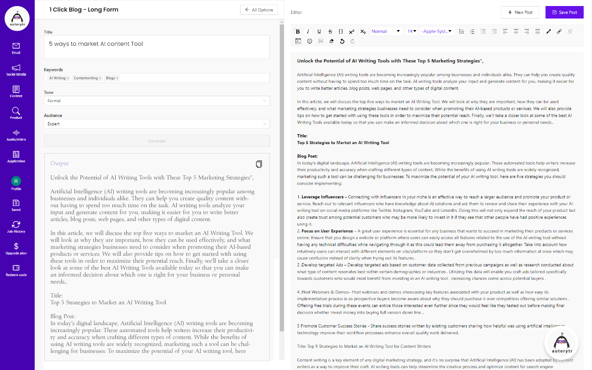Open the autorytr chat widget

(x=561, y=343)
